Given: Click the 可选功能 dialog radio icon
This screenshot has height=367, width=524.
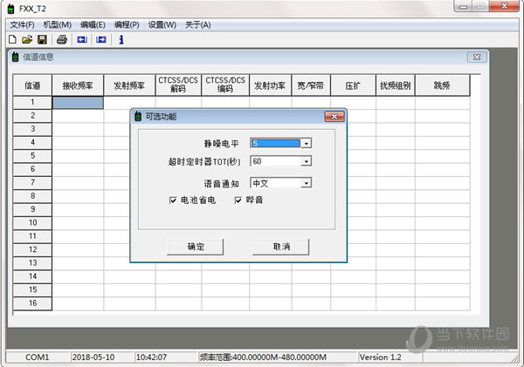Looking at the screenshot, I should click(x=138, y=117).
